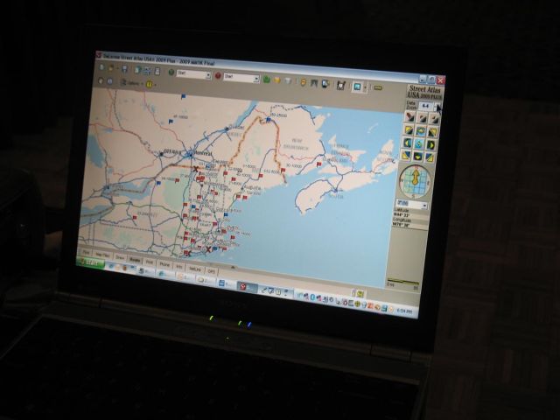
Task: Open the Data Zoom level dropdown arrow
Action: point(437,107)
